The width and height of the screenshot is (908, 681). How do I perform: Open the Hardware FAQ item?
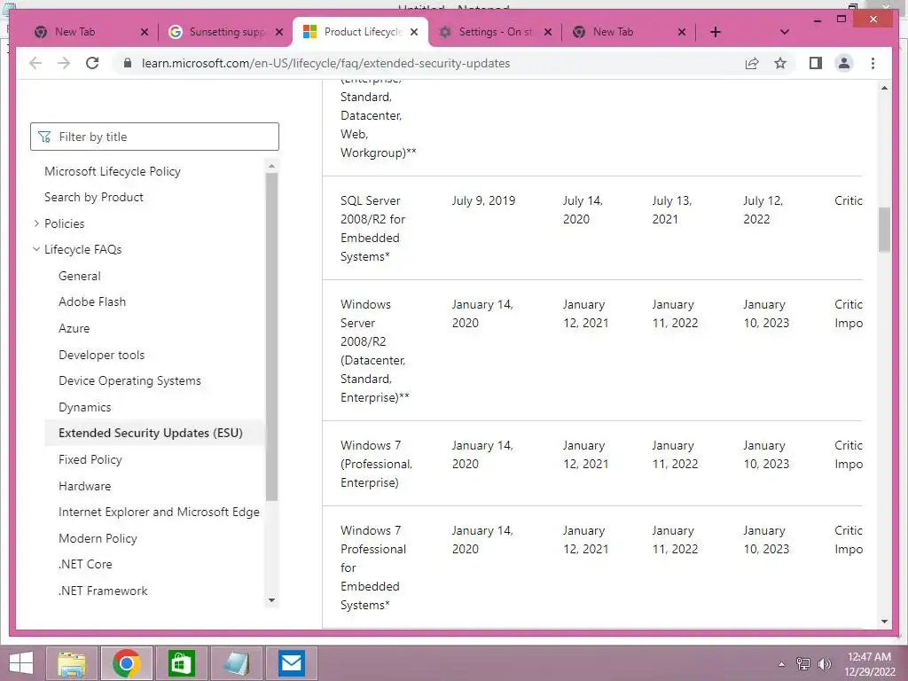pyautogui.click(x=84, y=487)
